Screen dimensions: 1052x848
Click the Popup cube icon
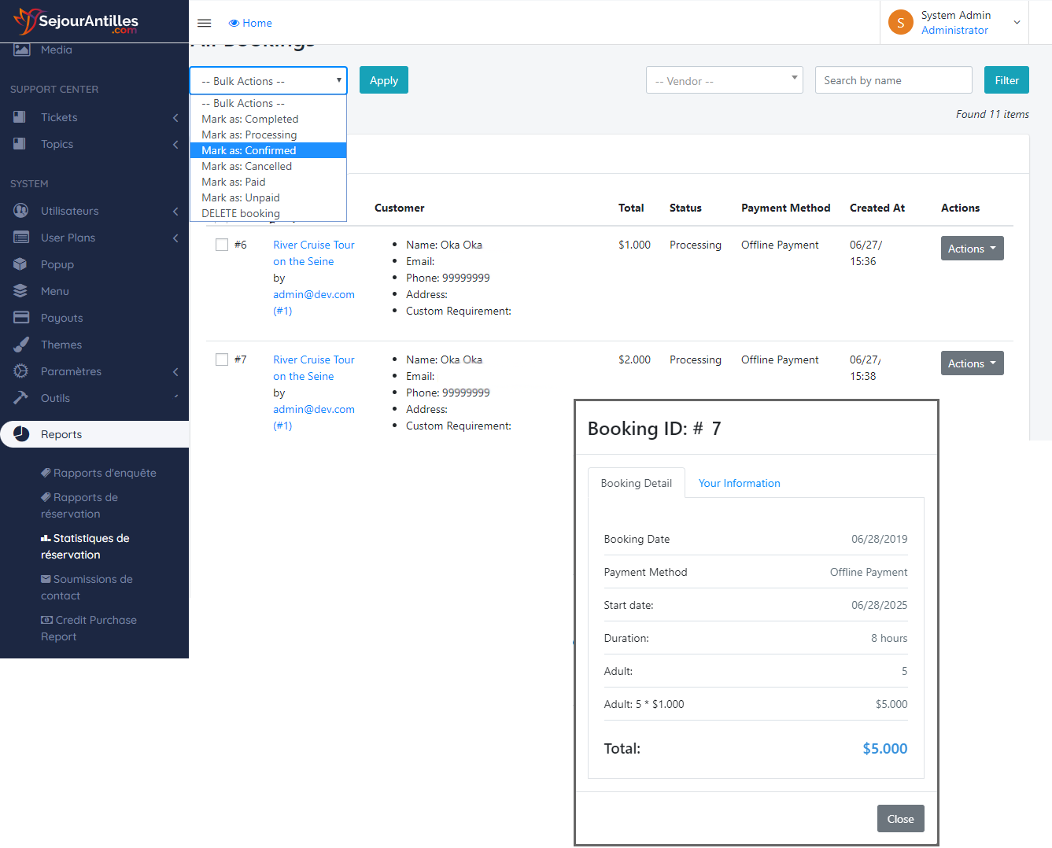[20, 264]
